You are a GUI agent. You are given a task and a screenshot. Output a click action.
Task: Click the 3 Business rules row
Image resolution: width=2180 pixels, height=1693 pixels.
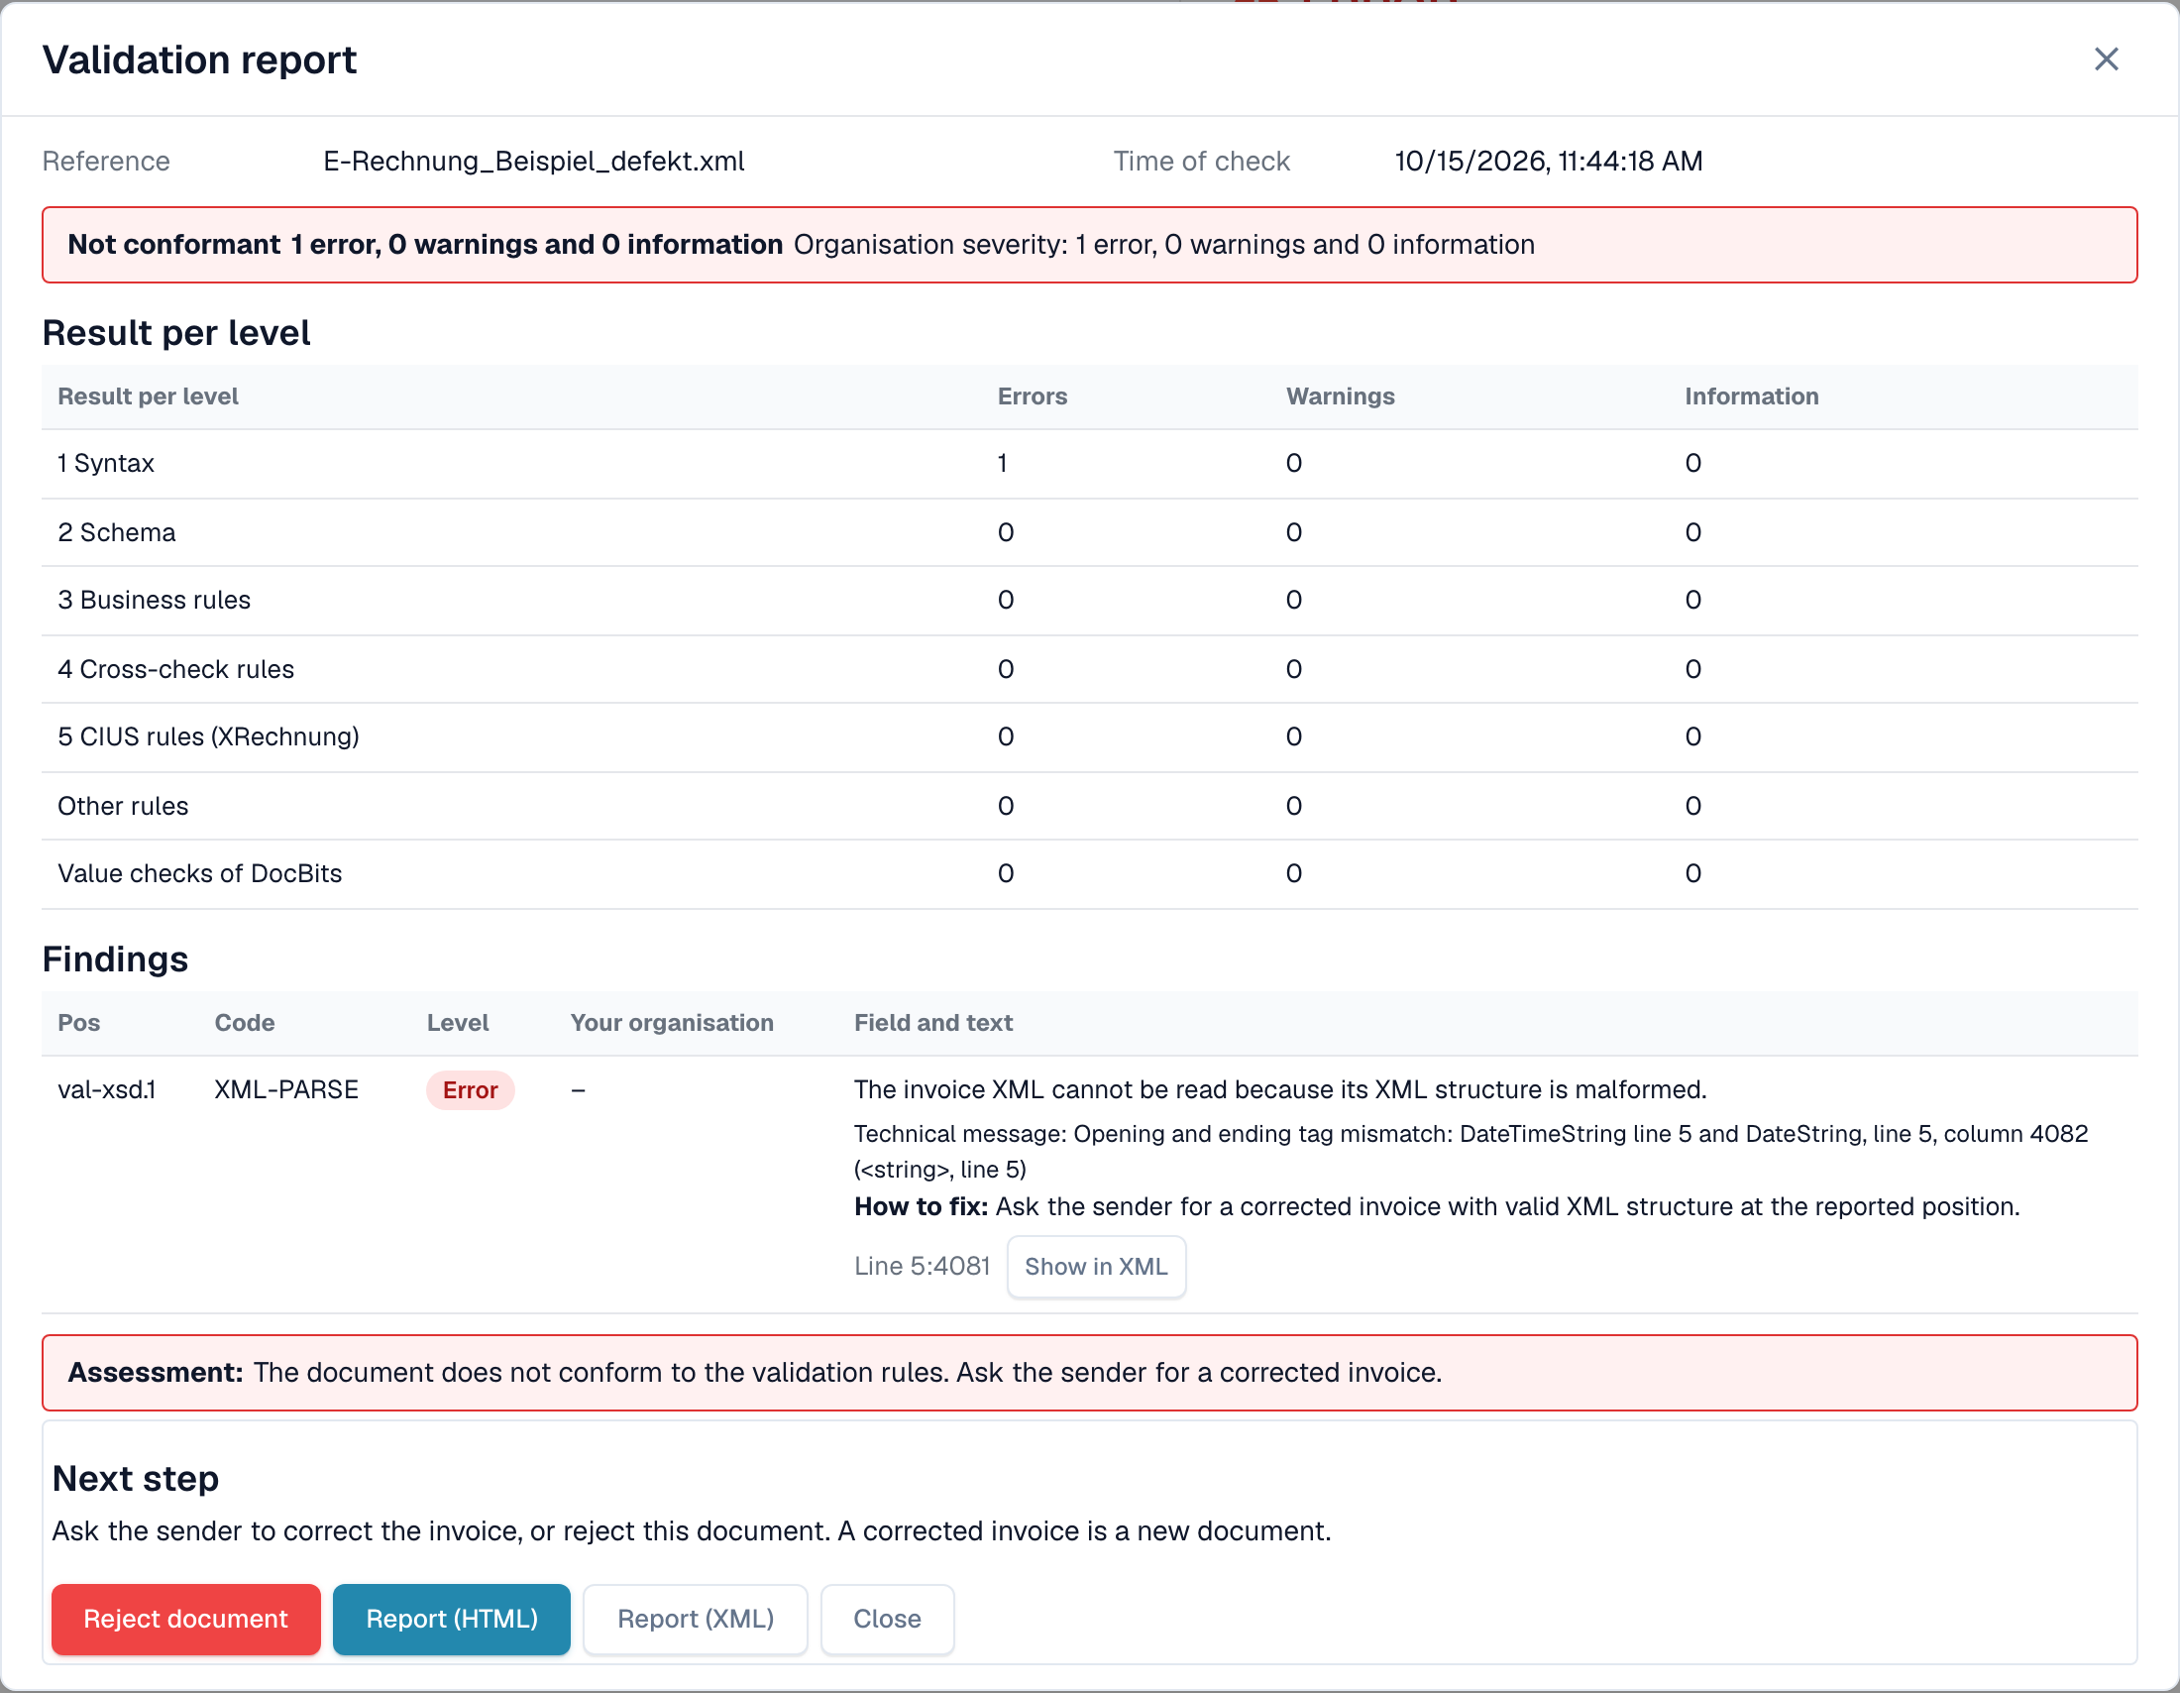click(x=1090, y=600)
